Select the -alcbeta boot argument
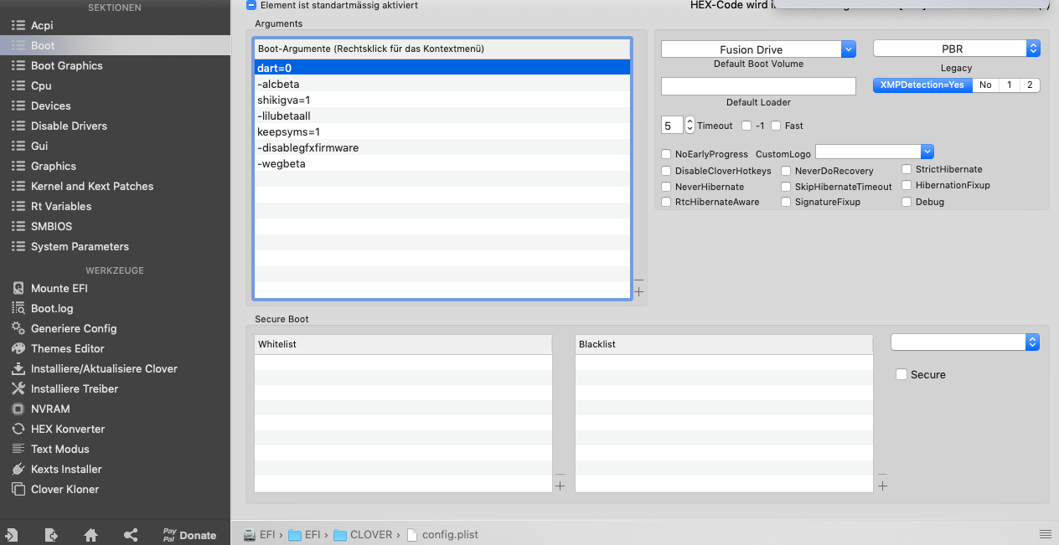The height and width of the screenshot is (545, 1059). point(442,84)
